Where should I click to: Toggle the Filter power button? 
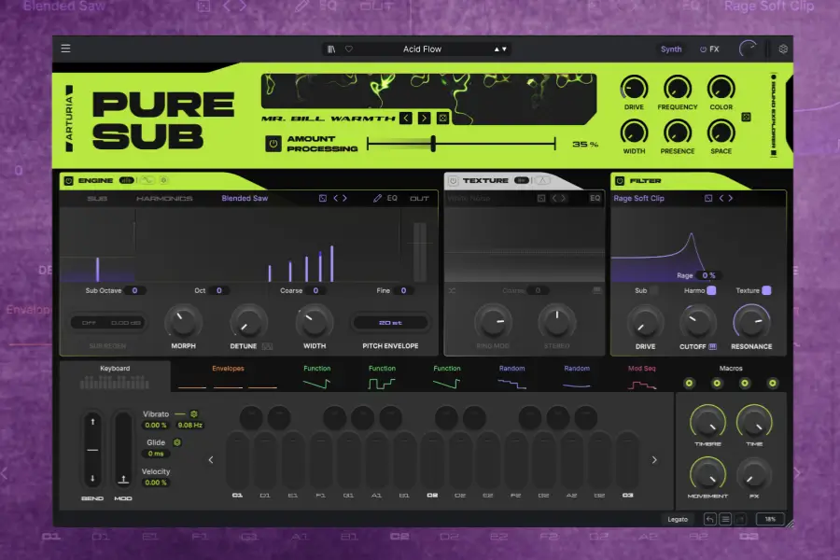pyautogui.click(x=620, y=181)
